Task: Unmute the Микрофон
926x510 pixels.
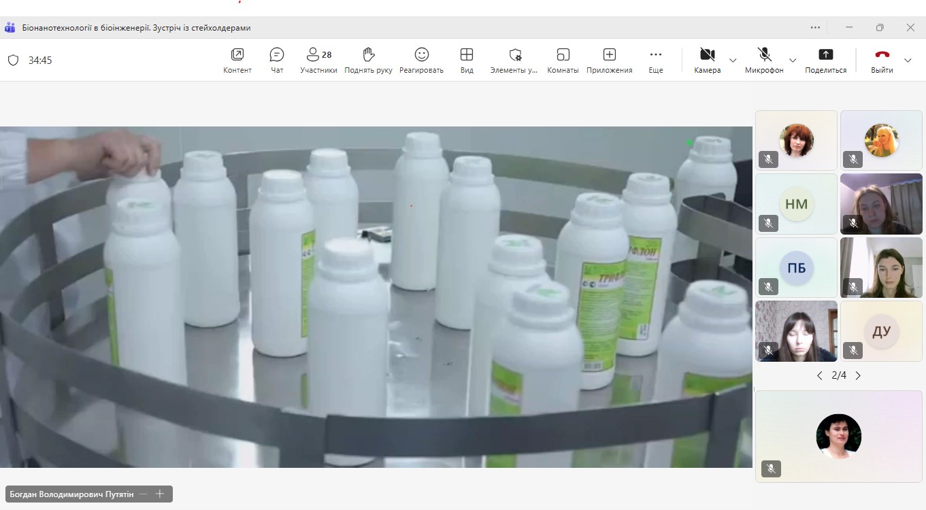Action: click(x=764, y=60)
